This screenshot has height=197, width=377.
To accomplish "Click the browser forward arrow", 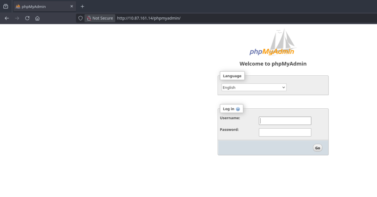I will tap(17, 18).
